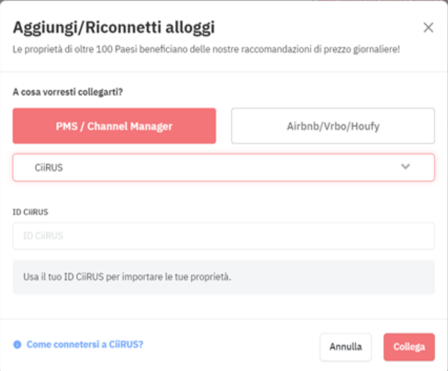This screenshot has height=371, width=448.
Task: Click the subtitle about 100 Paesi recommendations
Action: [206, 50]
